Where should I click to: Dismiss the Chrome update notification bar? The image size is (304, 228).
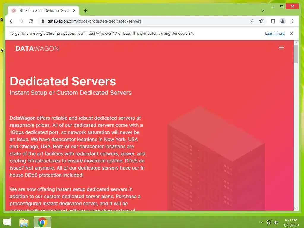coord(292,33)
